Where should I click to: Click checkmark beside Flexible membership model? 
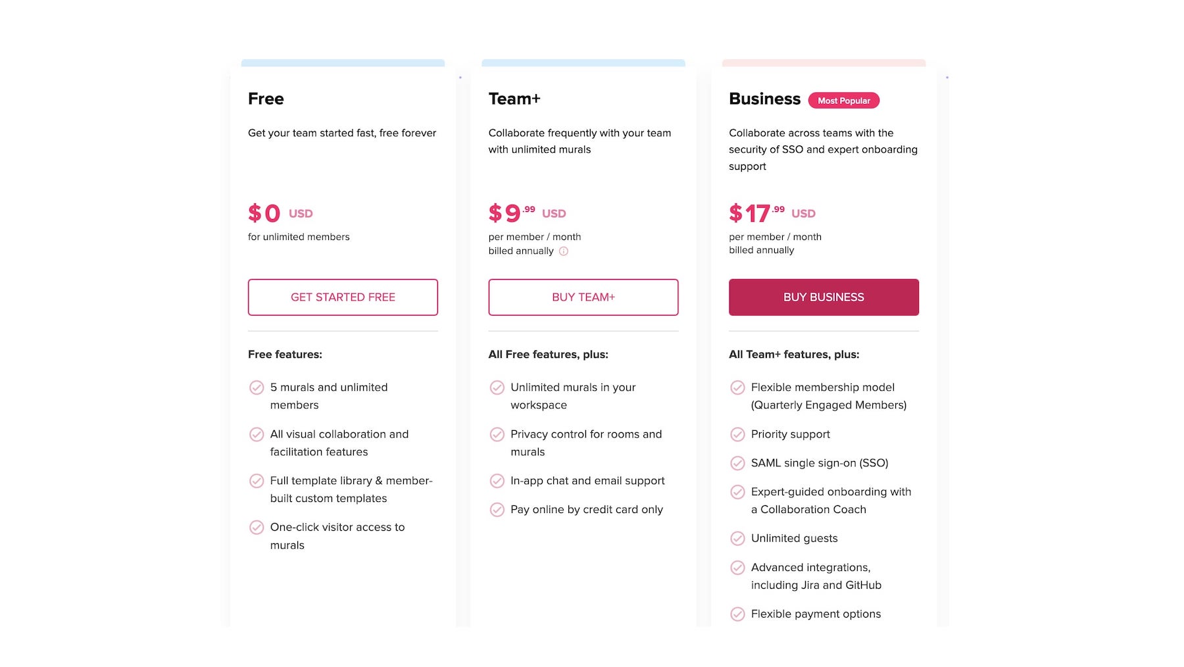[x=737, y=387]
